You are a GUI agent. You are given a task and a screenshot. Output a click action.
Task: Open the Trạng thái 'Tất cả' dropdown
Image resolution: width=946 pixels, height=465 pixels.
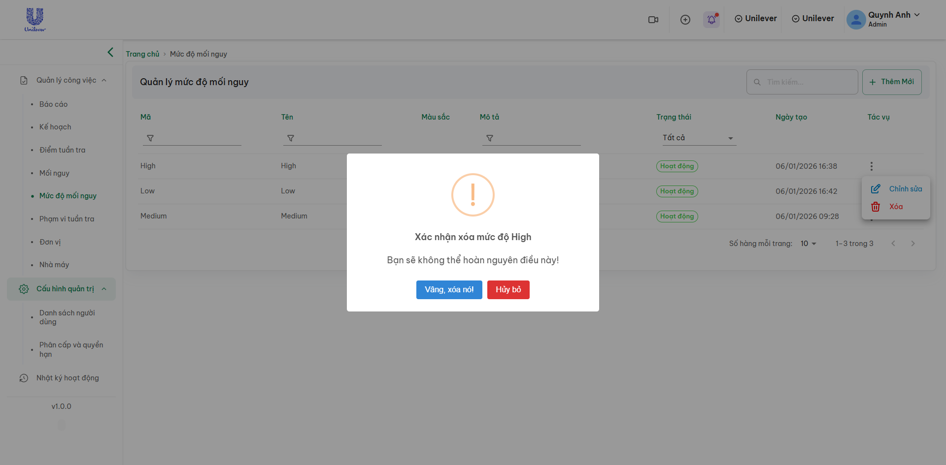click(698, 138)
